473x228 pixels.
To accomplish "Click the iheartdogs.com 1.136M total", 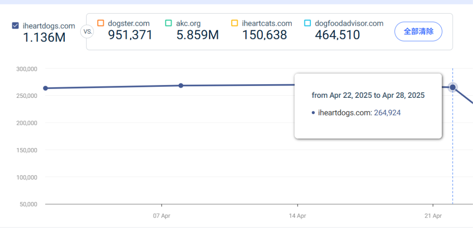I will point(44,38).
